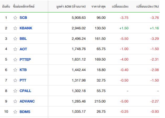Select the ชื่อย่อหลักทรัพย์ column header

point(24,7)
